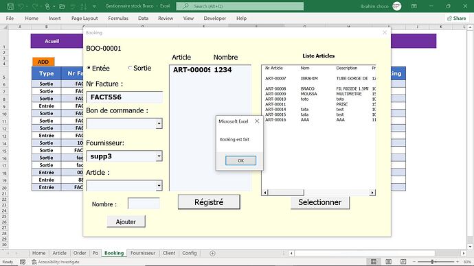Close the Microsoft Excel message box
The width and height of the screenshot is (474, 266).
coord(257,121)
